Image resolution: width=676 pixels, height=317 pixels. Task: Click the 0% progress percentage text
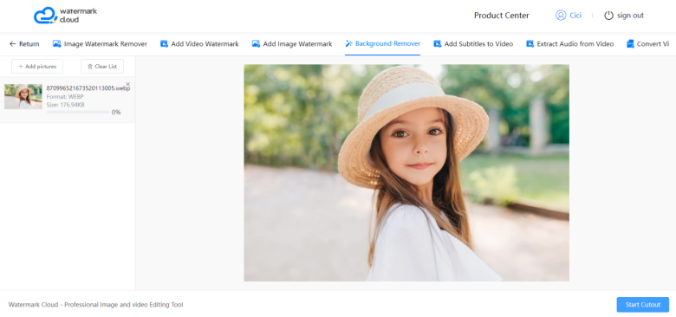coord(116,113)
